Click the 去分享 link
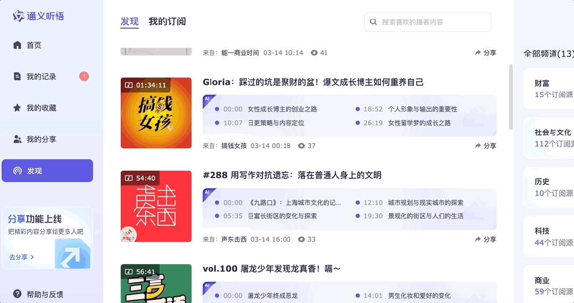Screen dimensions: 574x303 pos(22,257)
